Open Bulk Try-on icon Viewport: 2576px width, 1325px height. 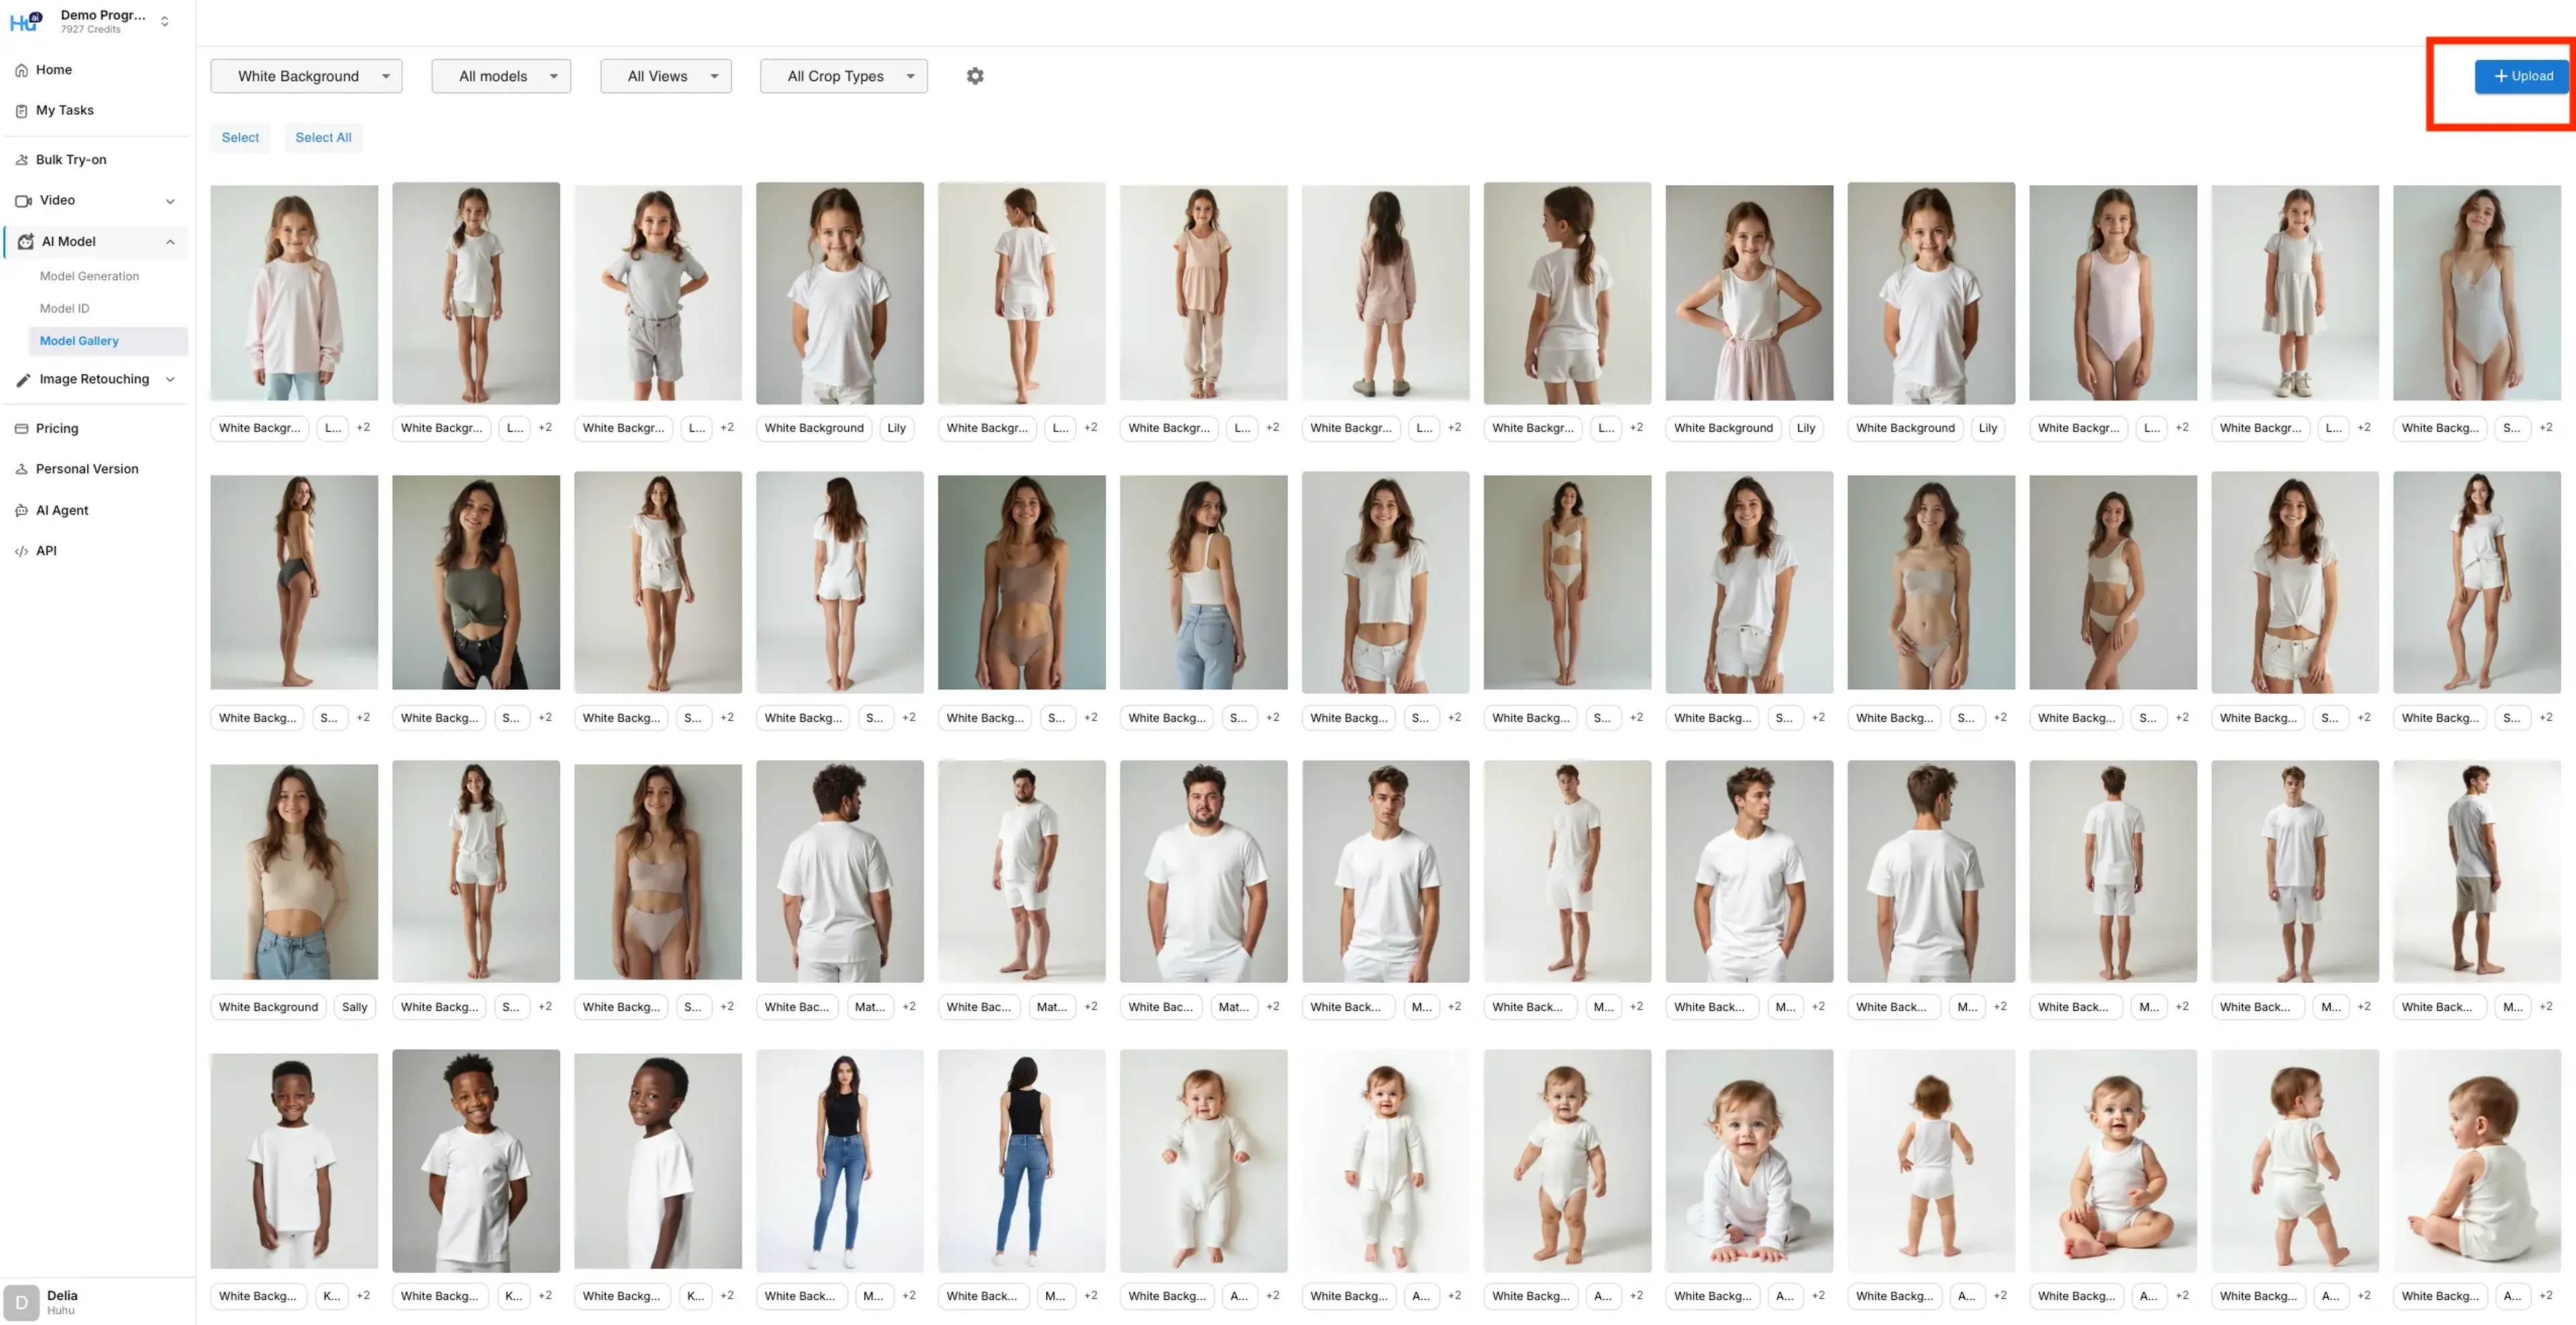[21, 160]
